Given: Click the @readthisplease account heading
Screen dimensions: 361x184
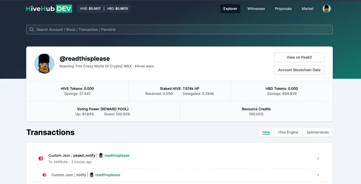Looking at the screenshot, I should click(85, 59).
